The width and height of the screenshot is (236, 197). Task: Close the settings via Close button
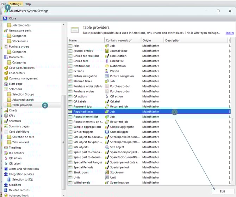pos(10,18)
